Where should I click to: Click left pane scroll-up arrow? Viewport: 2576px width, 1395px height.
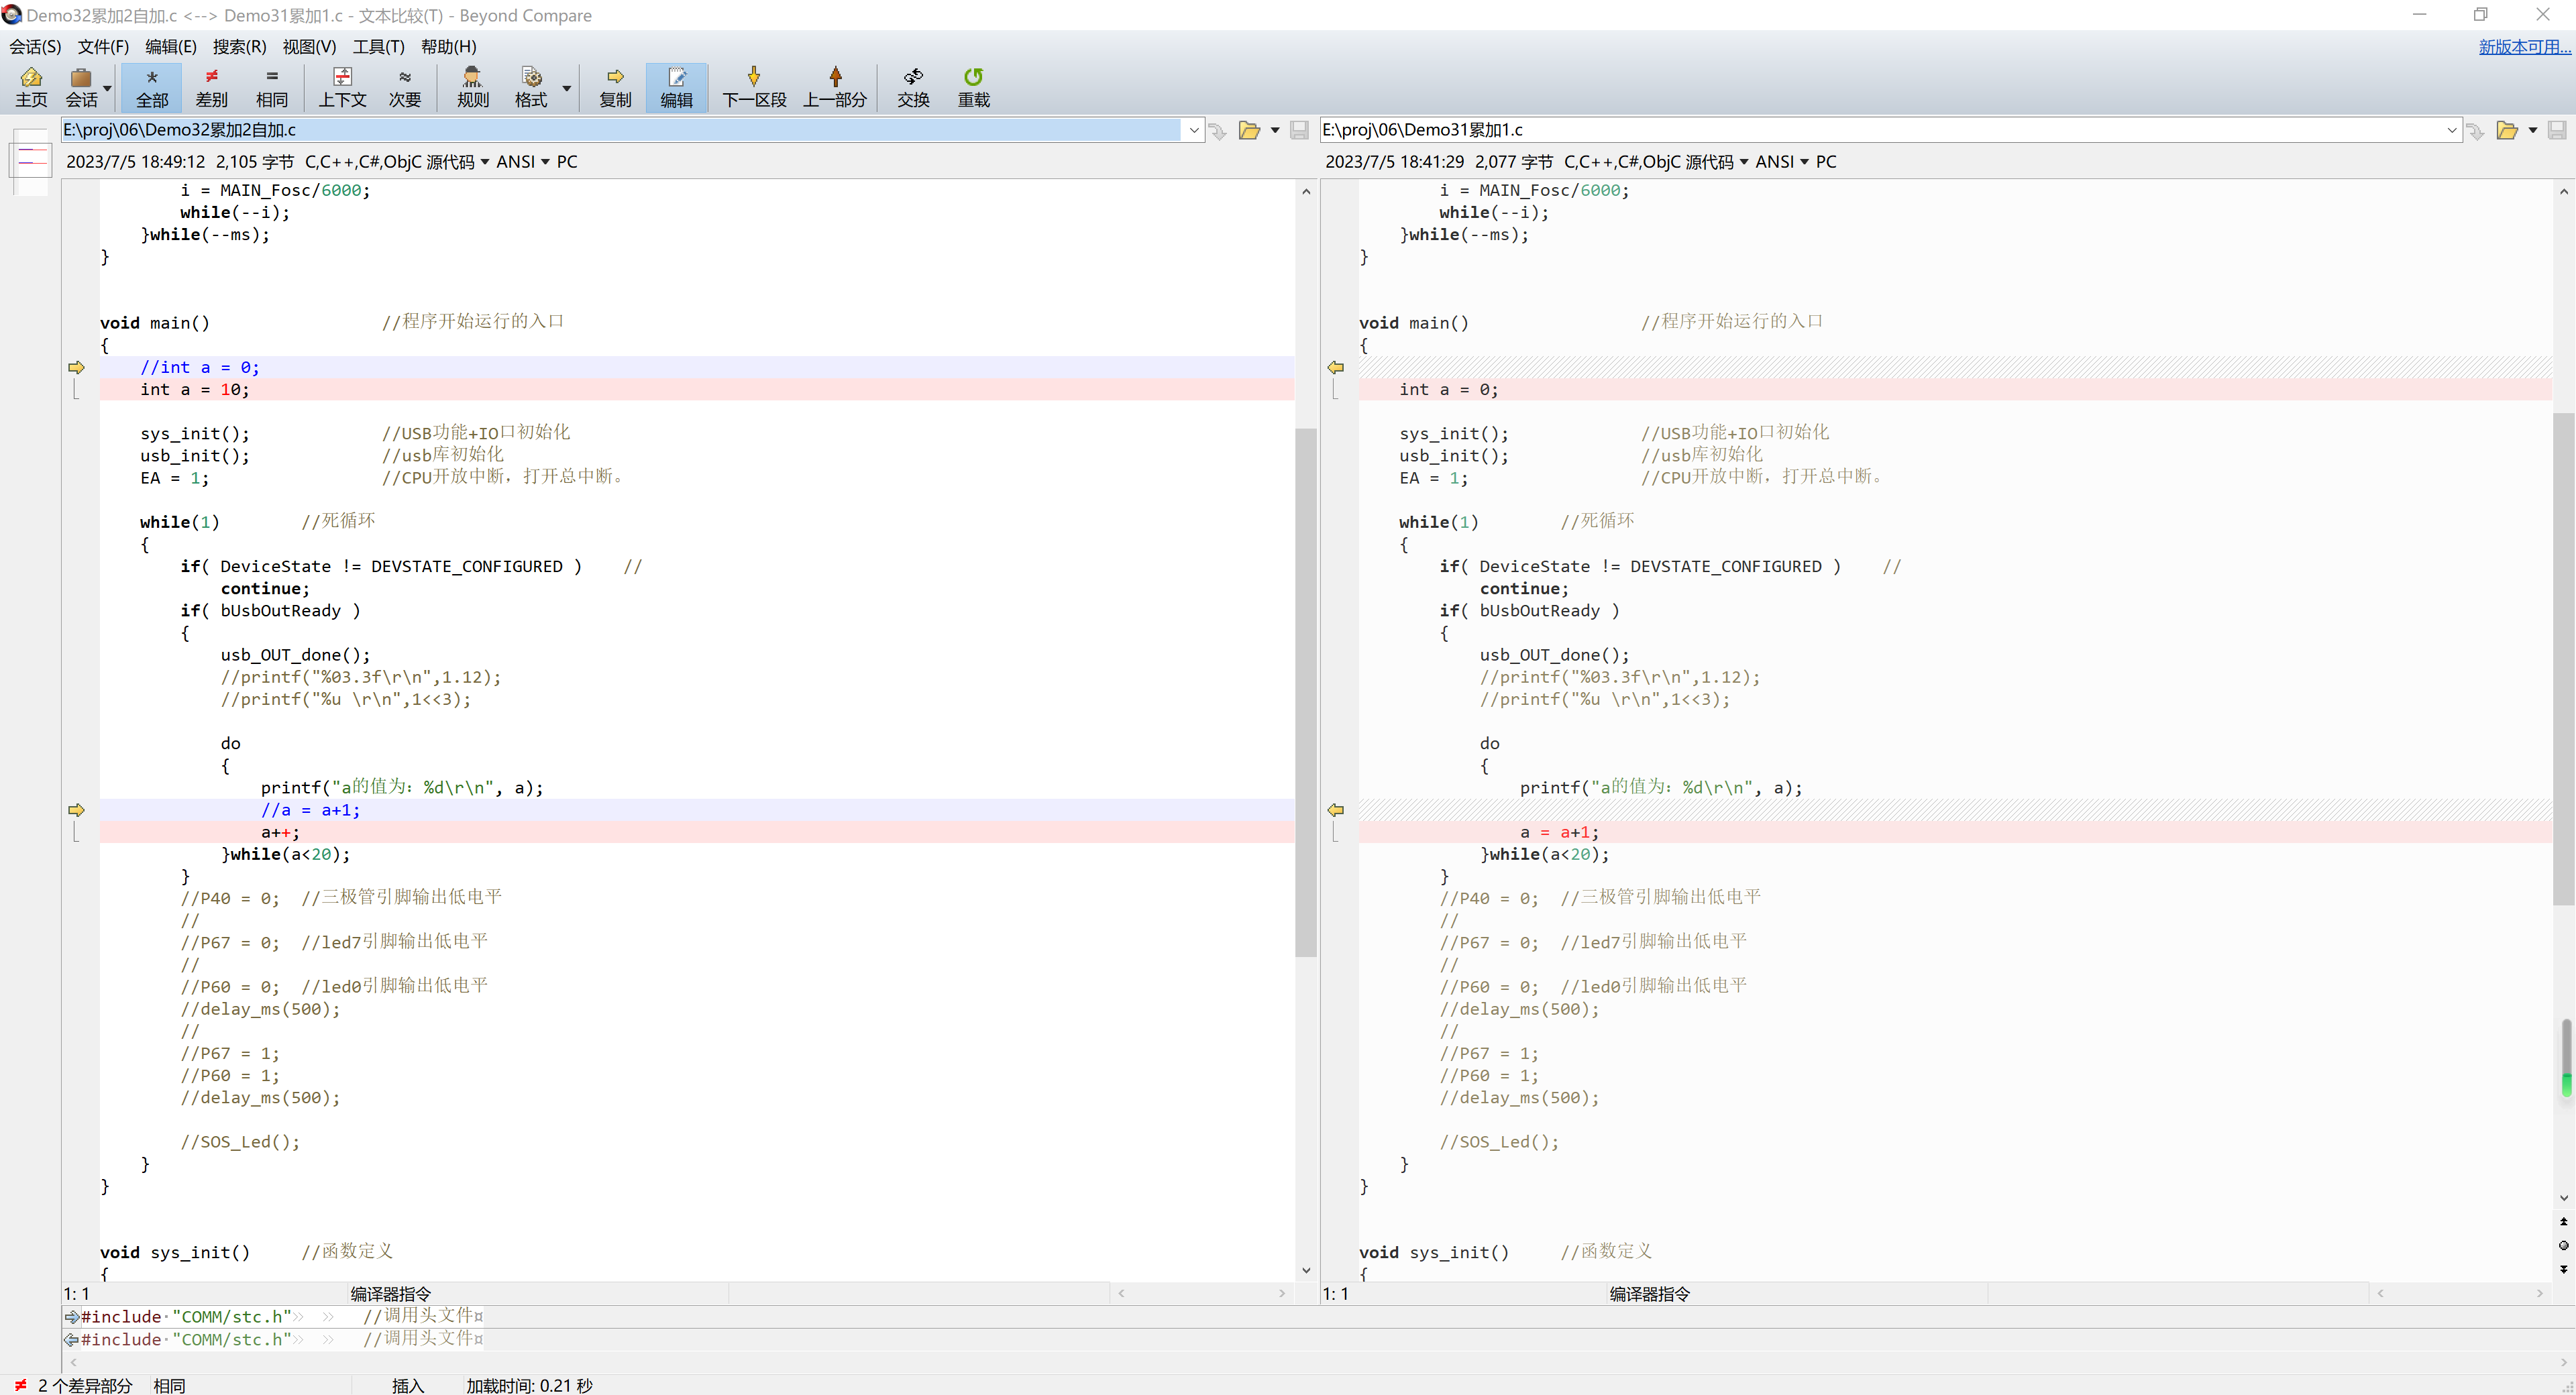point(1305,191)
